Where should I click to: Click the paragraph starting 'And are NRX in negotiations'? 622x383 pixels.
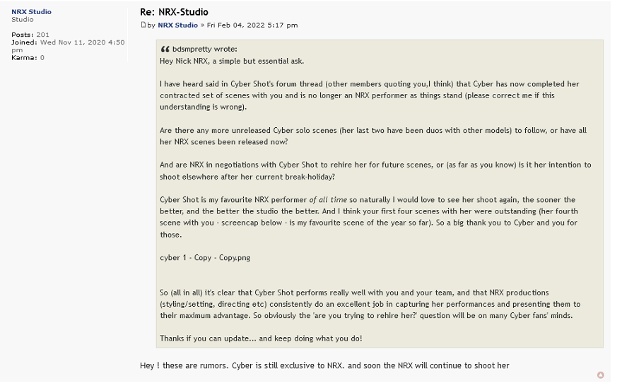click(375, 170)
